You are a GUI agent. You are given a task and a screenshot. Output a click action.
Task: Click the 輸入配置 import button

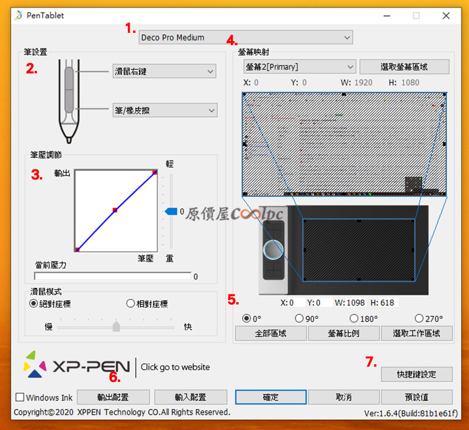(191, 397)
